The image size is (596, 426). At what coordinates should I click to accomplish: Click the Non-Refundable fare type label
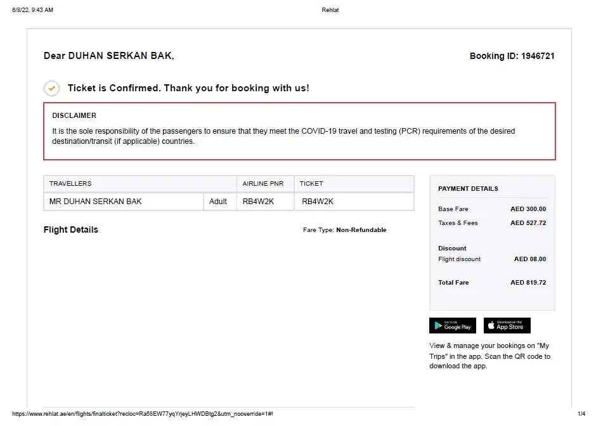coord(361,230)
